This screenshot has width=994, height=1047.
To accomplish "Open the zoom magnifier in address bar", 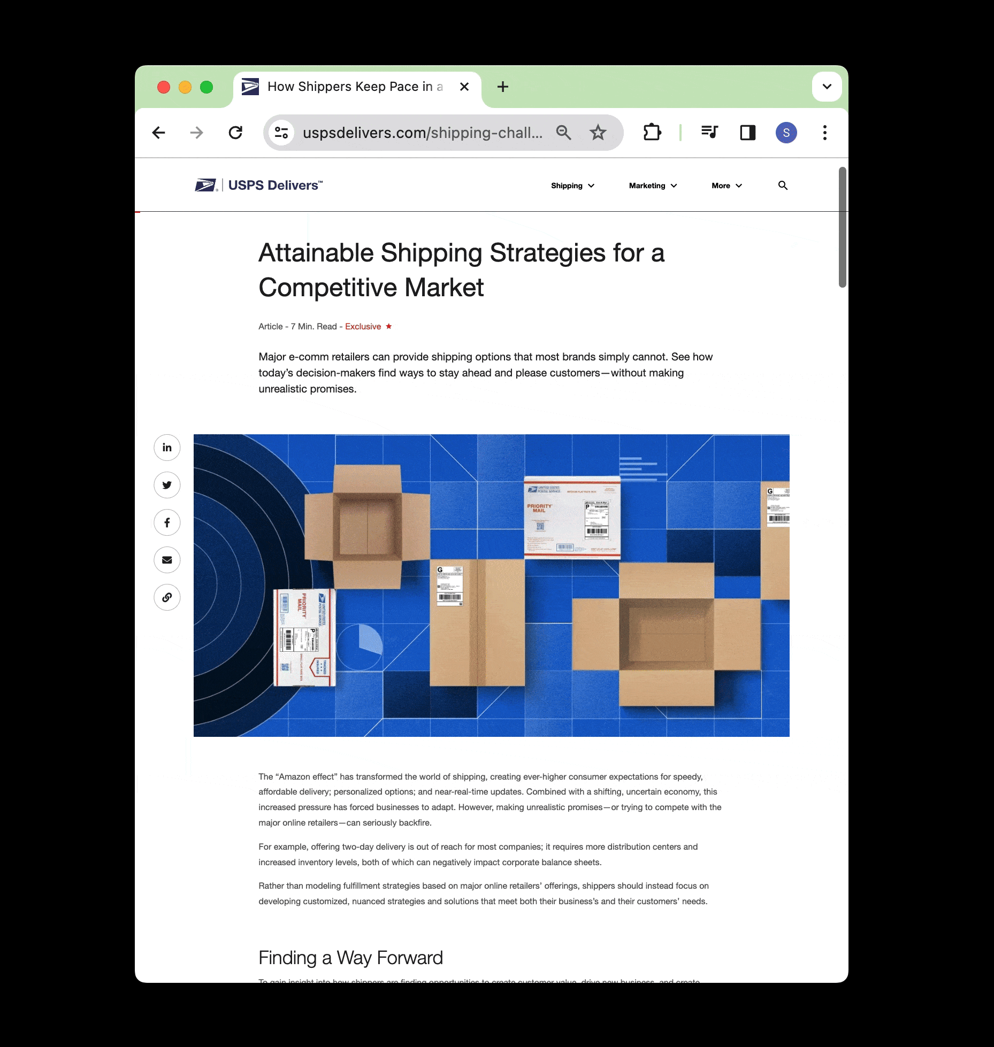I will click(563, 133).
